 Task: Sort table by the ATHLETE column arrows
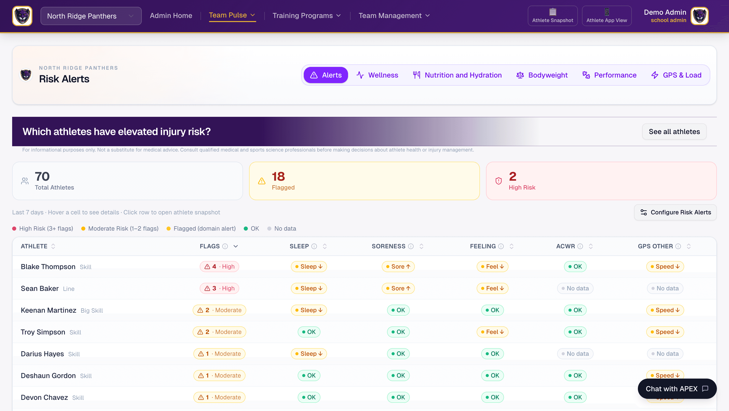tap(53, 246)
